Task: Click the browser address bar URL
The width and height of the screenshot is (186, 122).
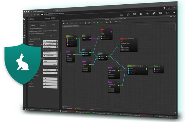Action: [x=54, y=14]
